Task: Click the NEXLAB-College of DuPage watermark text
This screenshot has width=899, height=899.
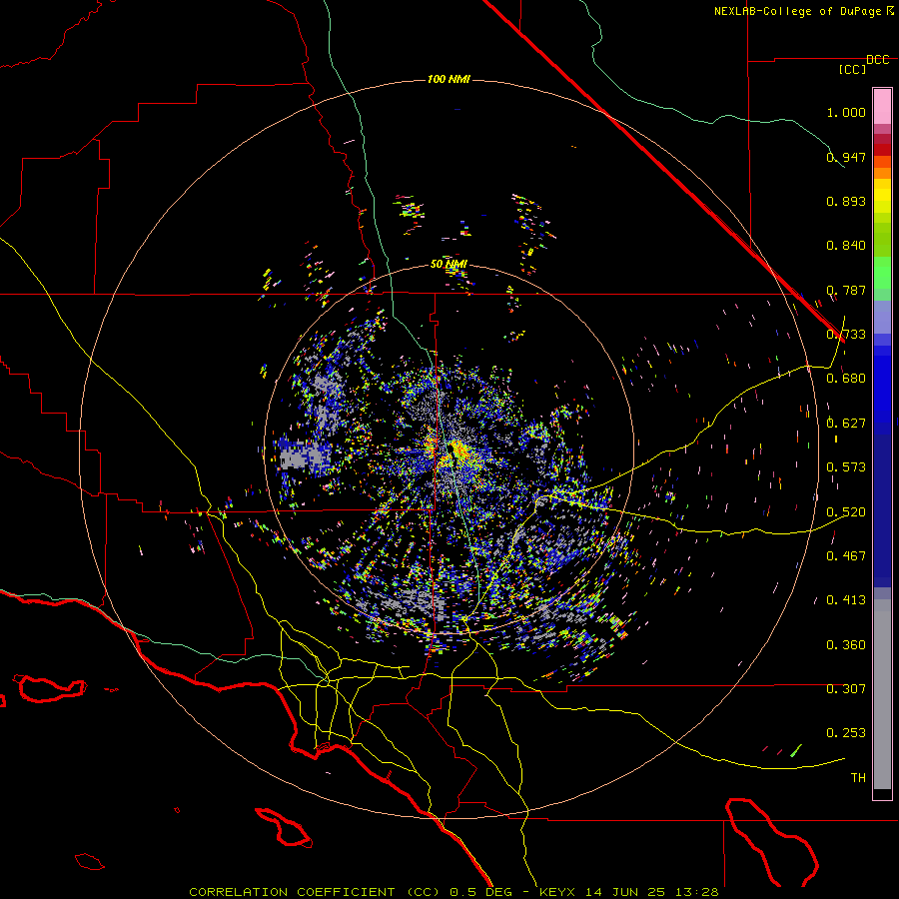Action: click(x=803, y=11)
